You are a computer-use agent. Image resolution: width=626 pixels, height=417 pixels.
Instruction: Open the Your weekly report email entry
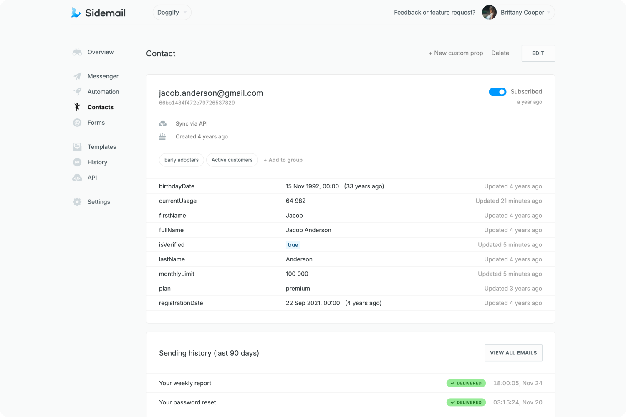tap(185, 383)
